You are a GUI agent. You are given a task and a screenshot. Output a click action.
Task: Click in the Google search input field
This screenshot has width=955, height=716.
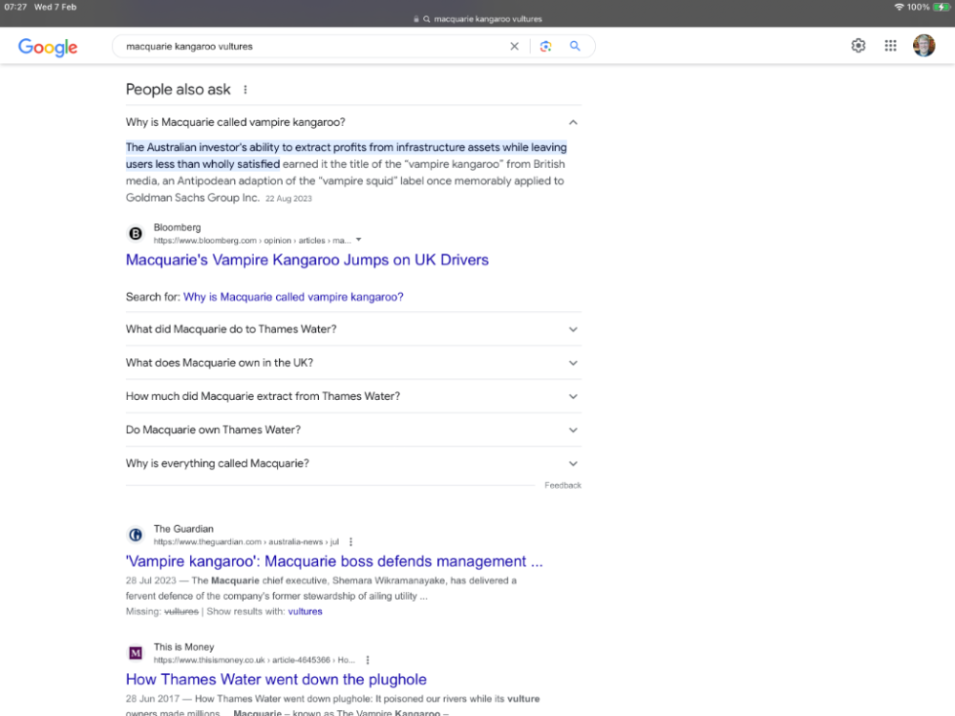click(x=306, y=46)
